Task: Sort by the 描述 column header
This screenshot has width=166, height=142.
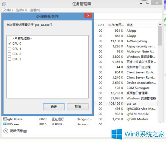Action: pos(129,25)
